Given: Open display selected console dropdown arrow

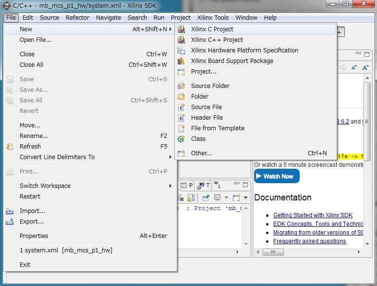Looking at the screenshot, I should 226,198.
